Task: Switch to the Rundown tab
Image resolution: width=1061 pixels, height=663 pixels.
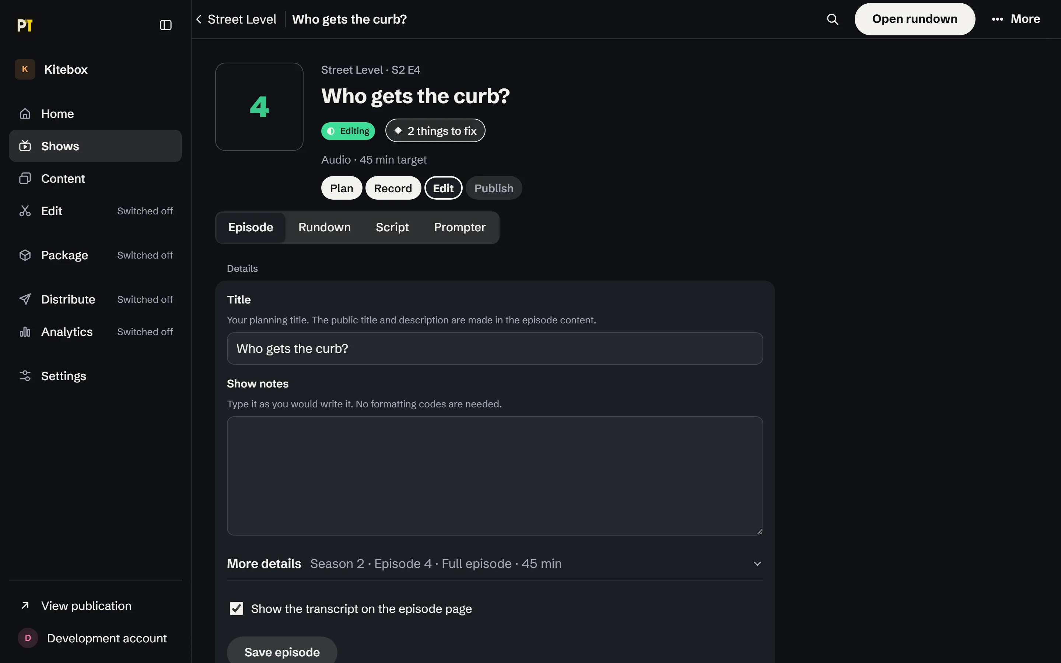Action: click(325, 228)
